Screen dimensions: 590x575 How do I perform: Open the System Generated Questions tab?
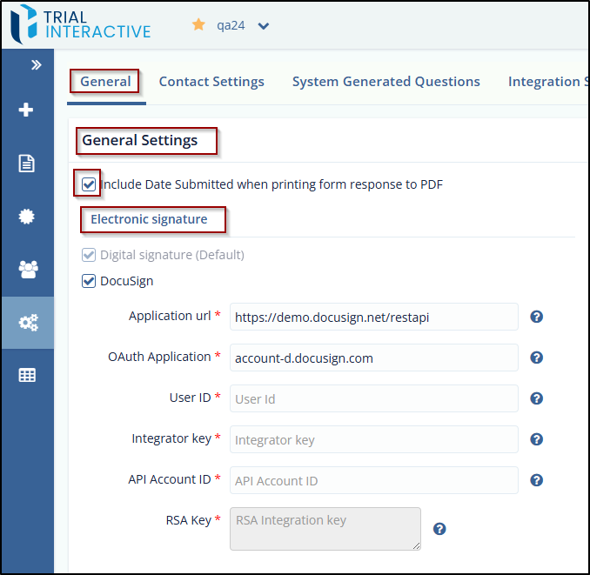(386, 82)
